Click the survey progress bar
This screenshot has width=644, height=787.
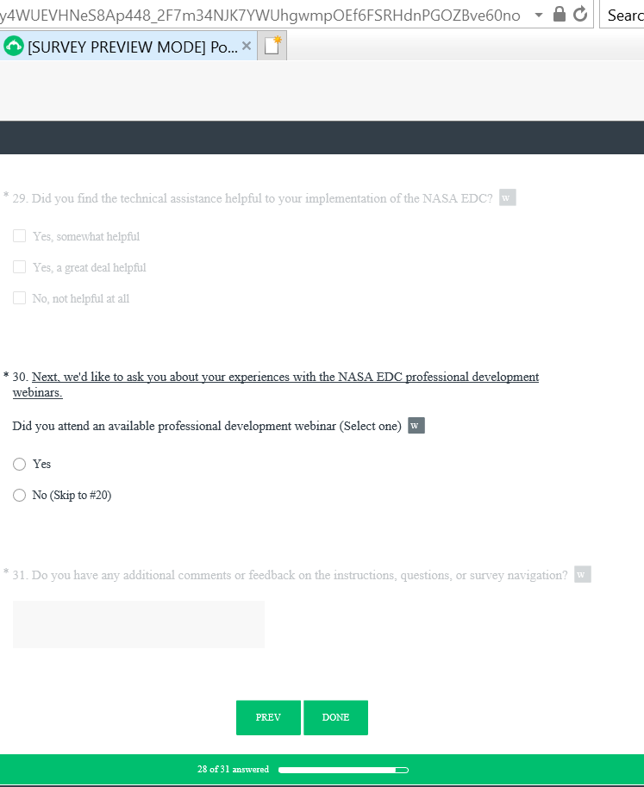[x=343, y=770]
